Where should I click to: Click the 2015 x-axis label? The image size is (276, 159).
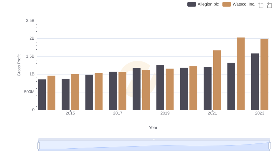tap(70, 113)
